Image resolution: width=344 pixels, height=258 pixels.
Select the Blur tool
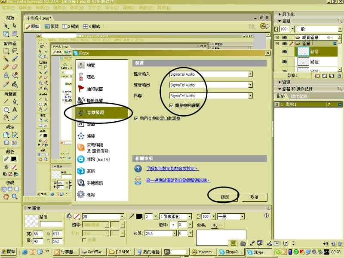pyautogui.click(x=6, y=75)
